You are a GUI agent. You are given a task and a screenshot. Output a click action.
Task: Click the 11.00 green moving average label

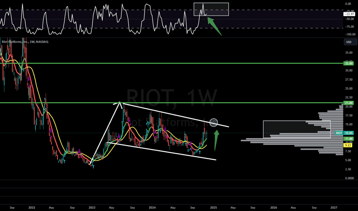[x=348, y=139]
